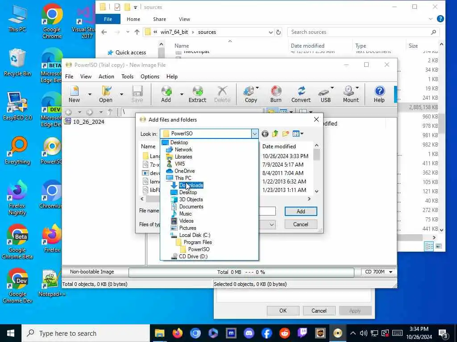Click the Copy toolbar icon
Image resolution: width=457 pixels, height=342 pixels.
(250, 94)
